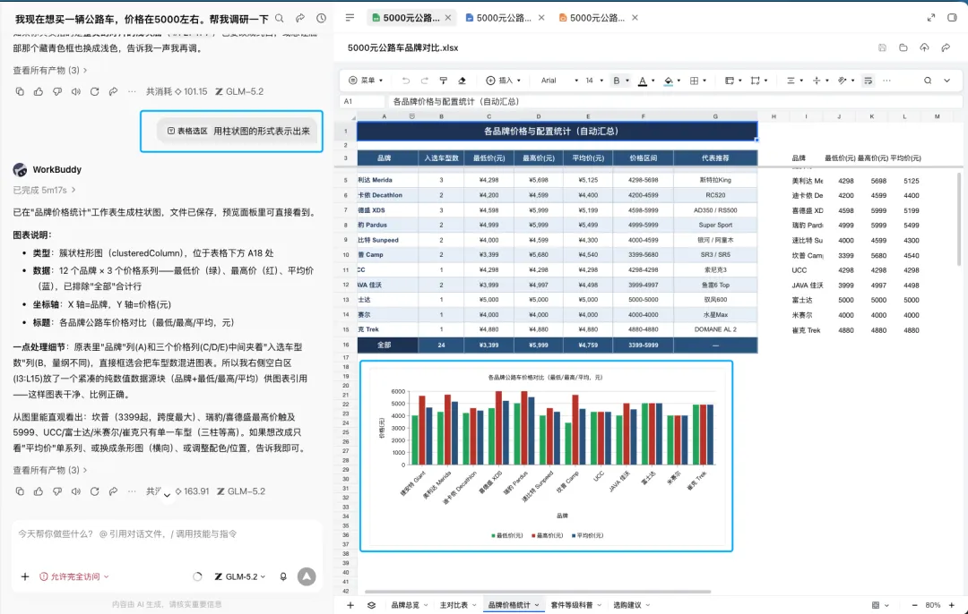Screen dimensions: 968x614
Task: Zoom out with the minus button
Action: click(x=914, y=605)
